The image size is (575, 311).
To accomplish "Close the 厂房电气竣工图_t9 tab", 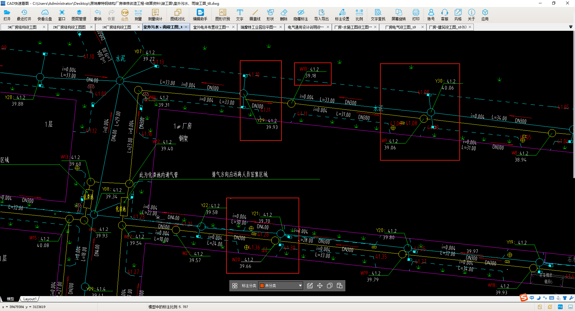I will coord(423,27).
